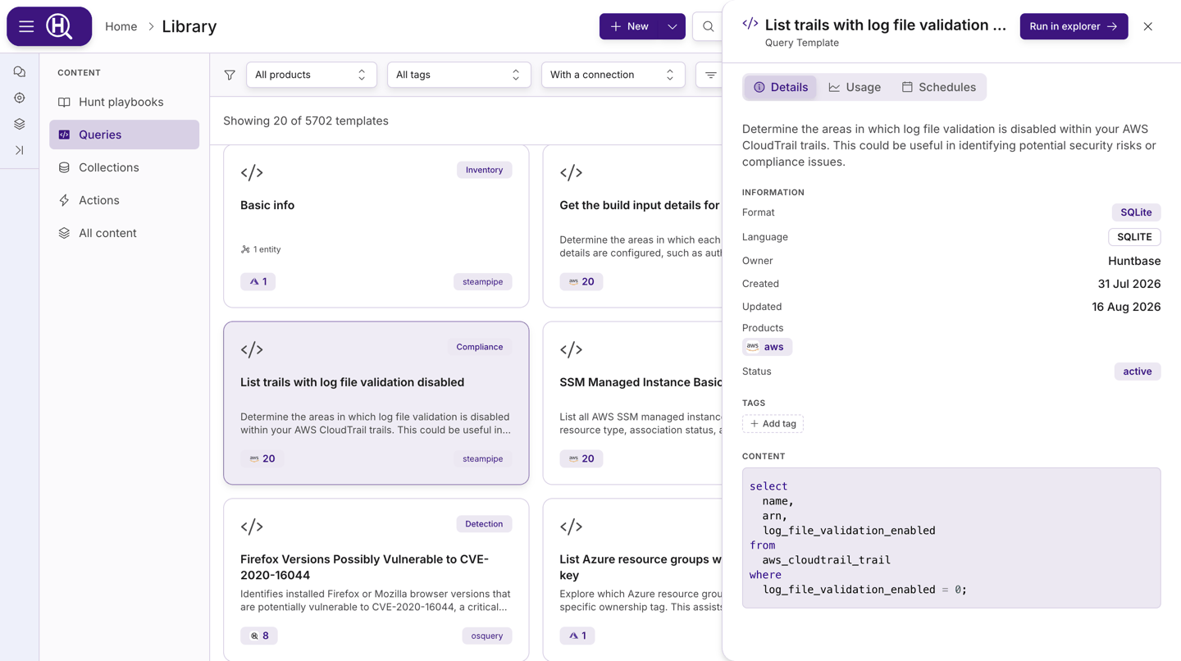The image size is (1181, 661).
Task: Open the Basic info query card
Action: [376, 226]
